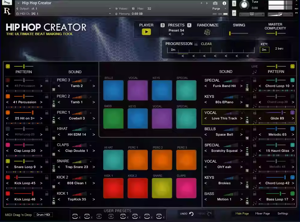This screenshot has height=222, width=300.
Task: Click the K button beside Presets
Action: (189, 25)
